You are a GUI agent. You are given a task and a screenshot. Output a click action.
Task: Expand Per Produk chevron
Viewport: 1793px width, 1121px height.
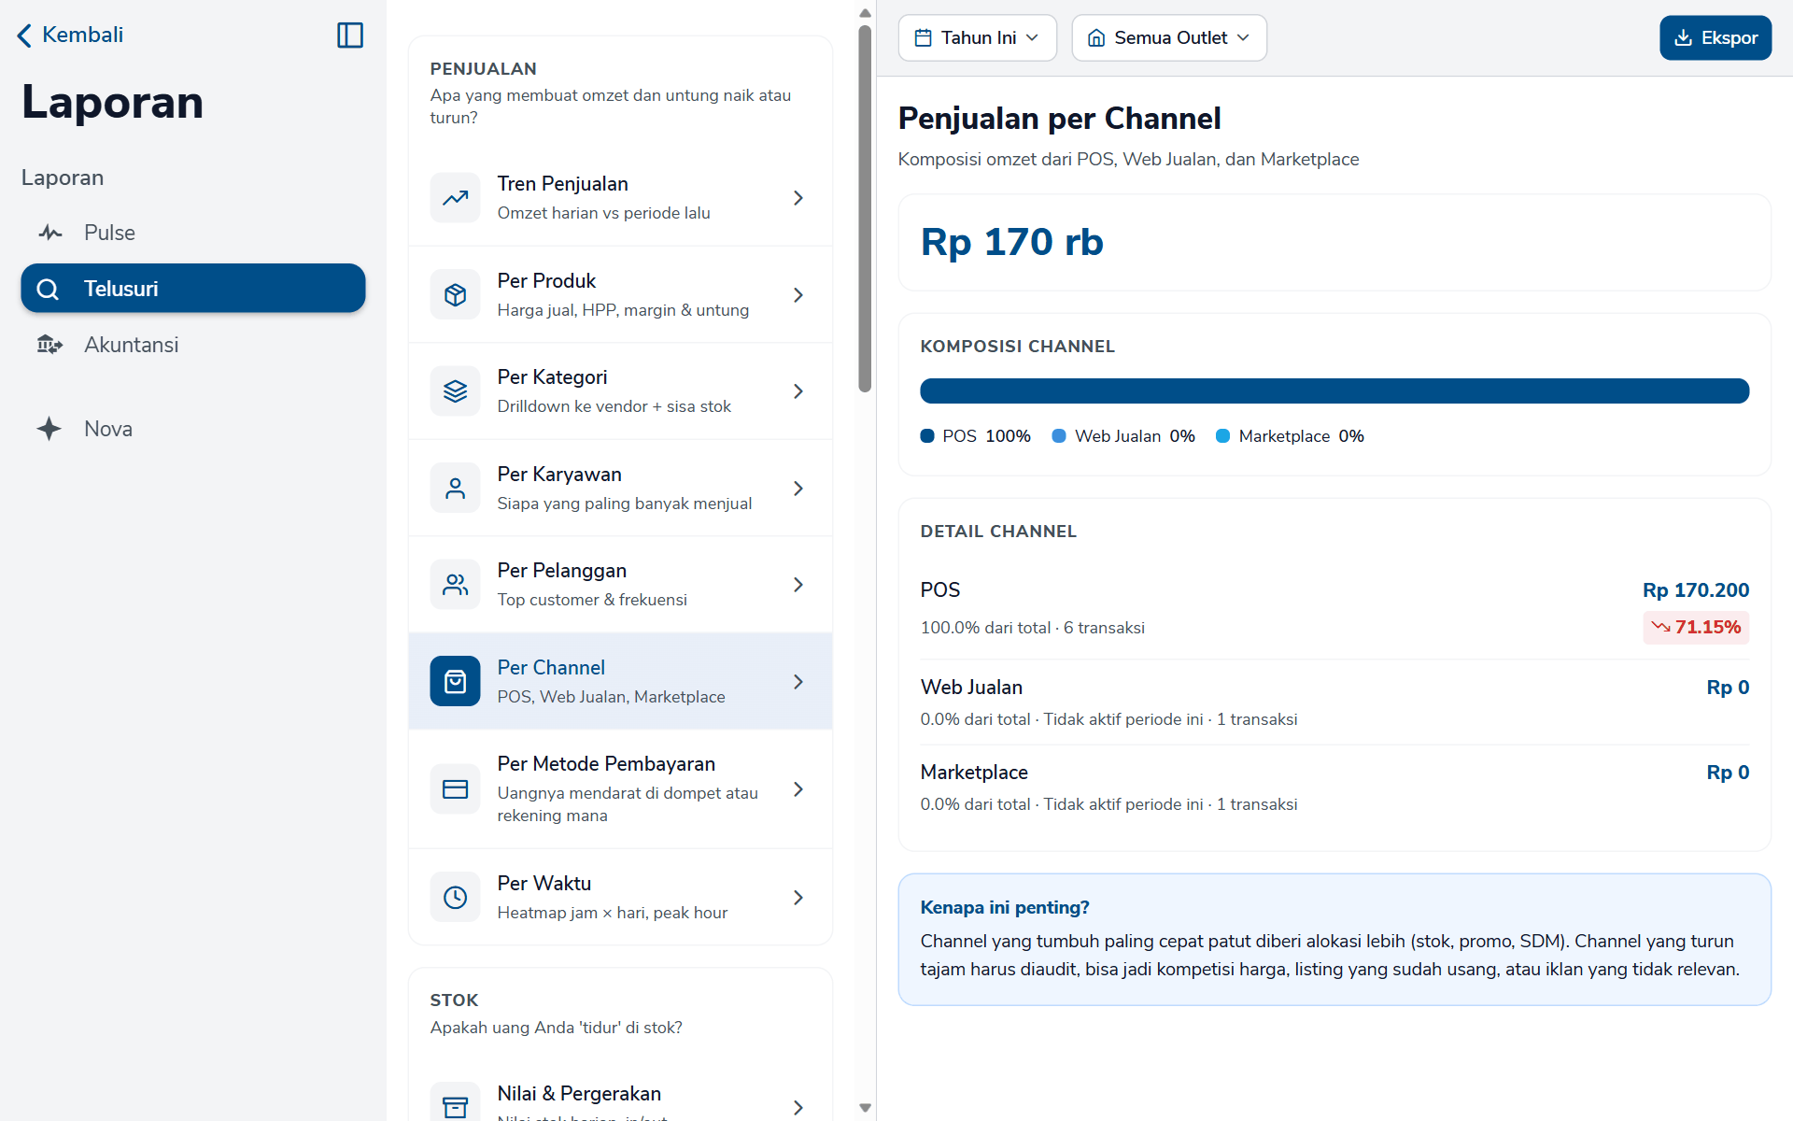[x=798, y=295]
